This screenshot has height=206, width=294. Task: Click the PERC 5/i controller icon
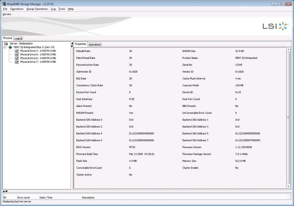10,47
